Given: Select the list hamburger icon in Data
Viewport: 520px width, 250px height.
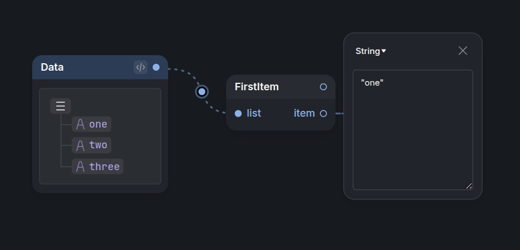Looking at the screenshot, I should (x=60, y=106).
